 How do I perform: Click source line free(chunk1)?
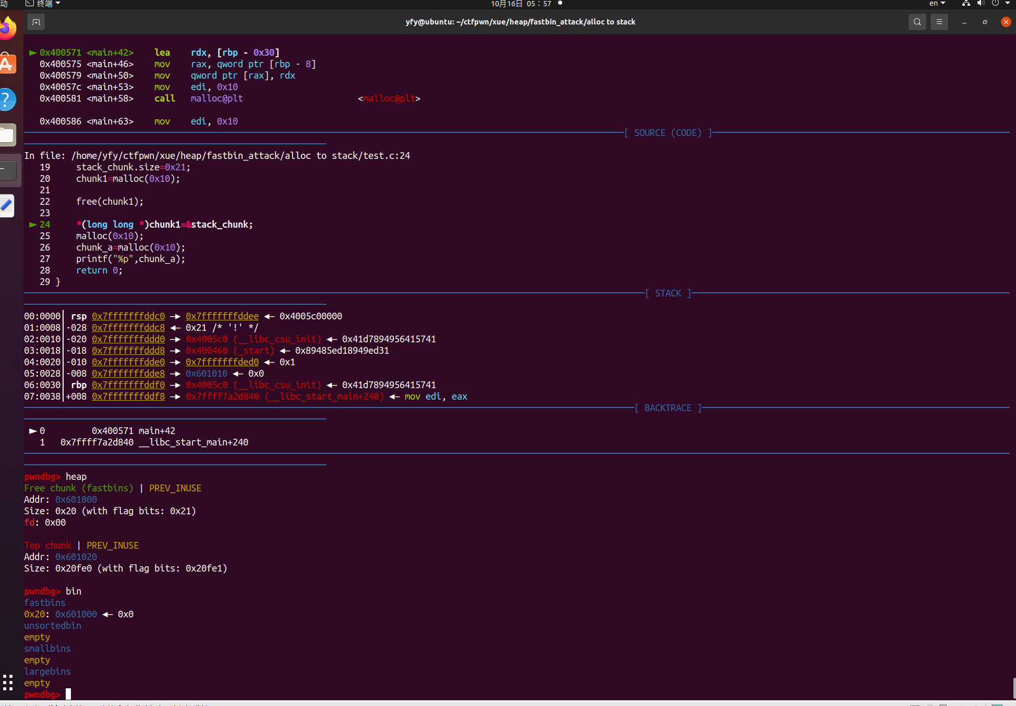pos(110,202)
